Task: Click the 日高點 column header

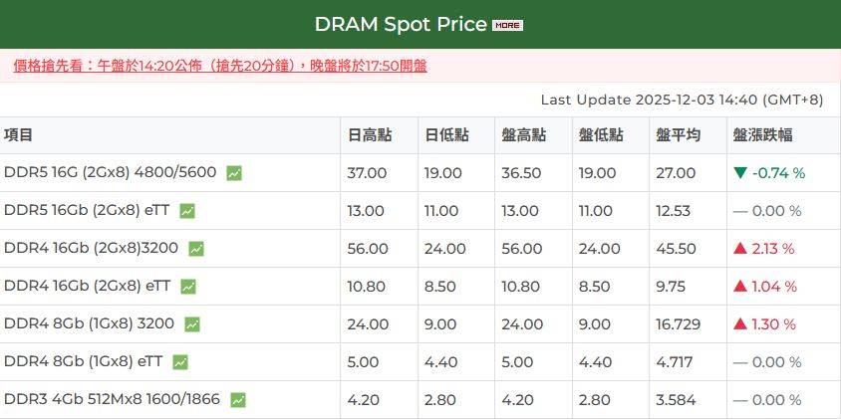Action: (367, 135)
